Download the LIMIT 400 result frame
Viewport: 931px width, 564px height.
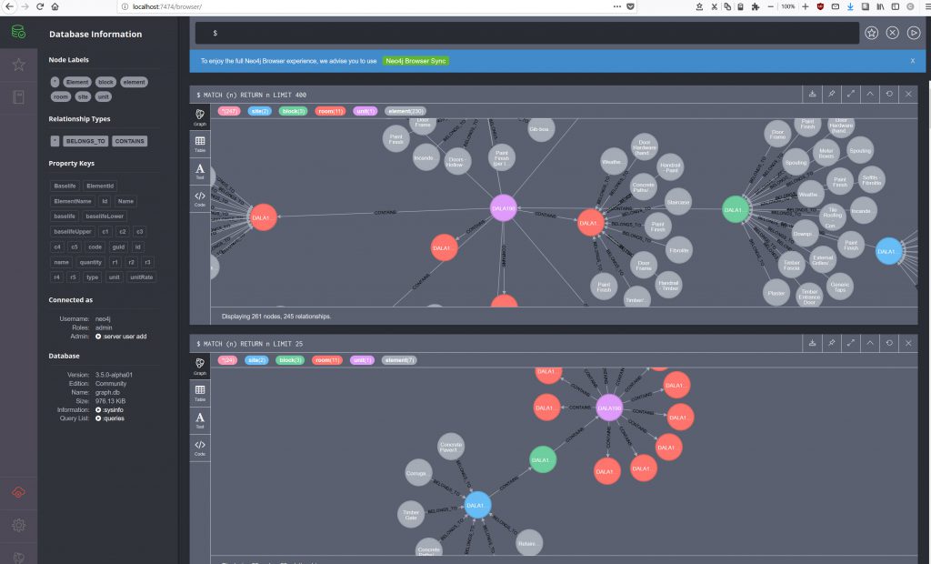(x=811, y=94)
